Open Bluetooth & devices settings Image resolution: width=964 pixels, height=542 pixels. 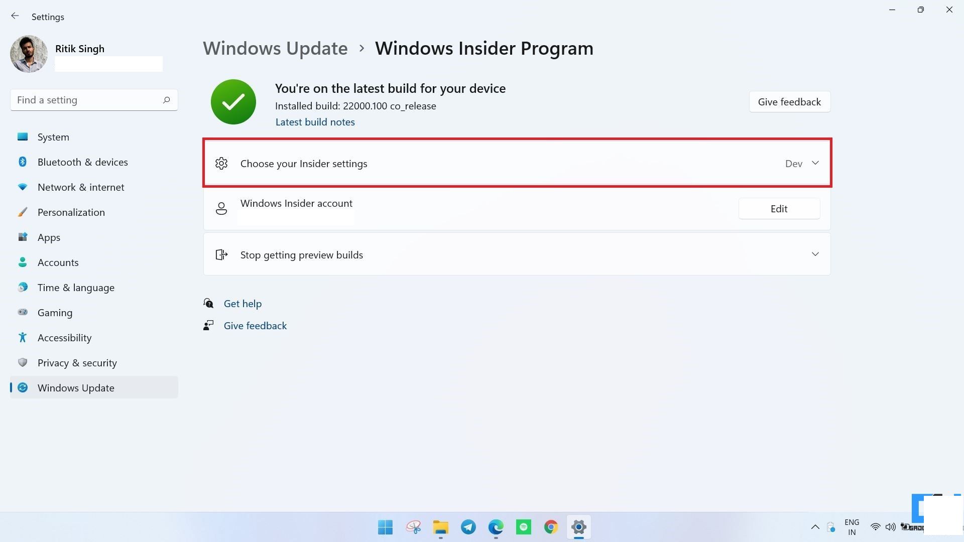click(x=83, y=162)
